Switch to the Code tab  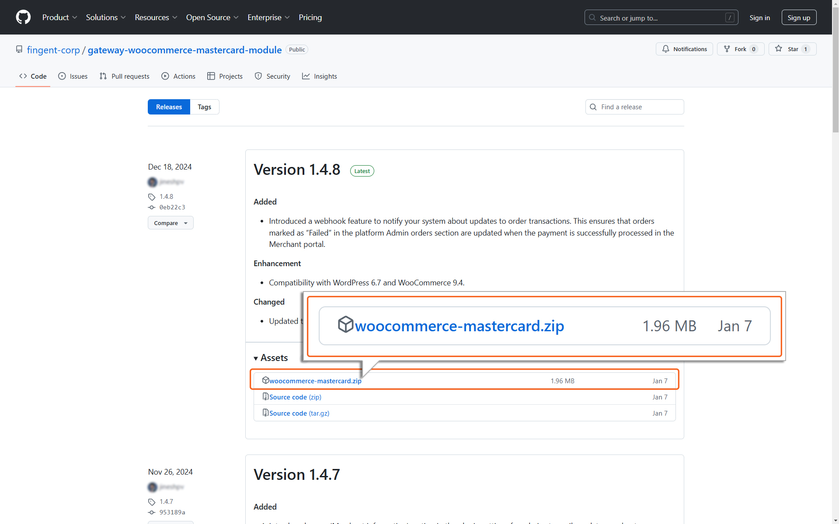coord(33,76)
